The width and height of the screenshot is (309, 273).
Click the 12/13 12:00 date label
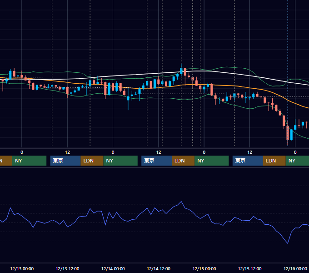[x=67, y=268]
